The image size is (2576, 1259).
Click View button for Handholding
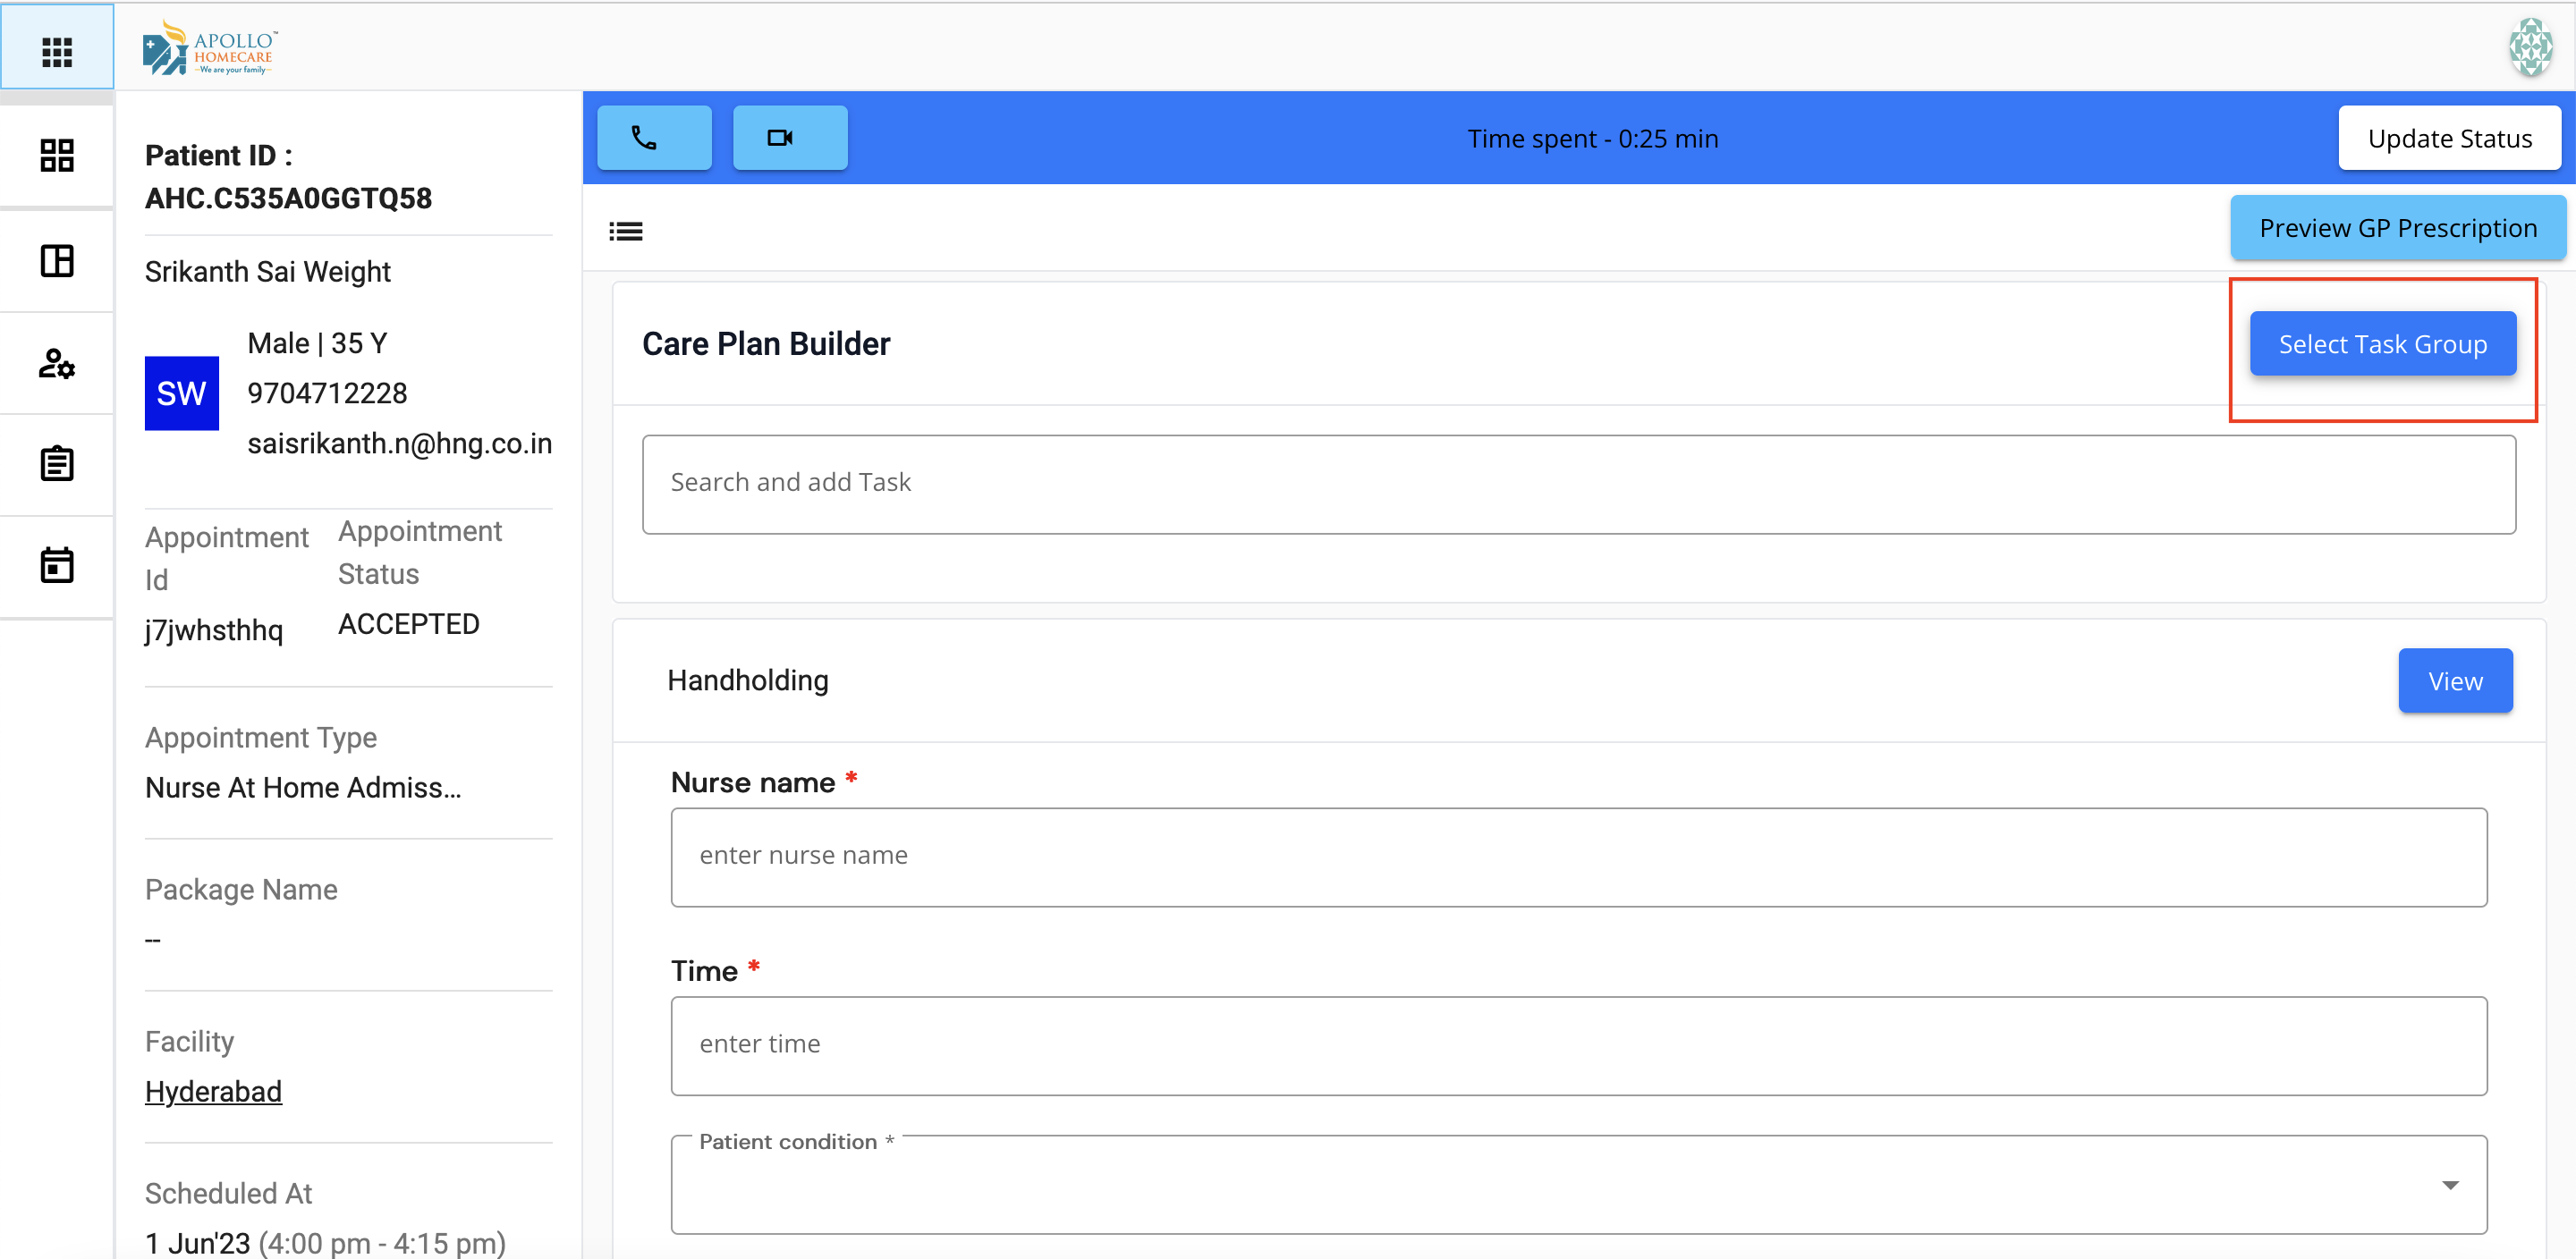(x=2454, y=681)
